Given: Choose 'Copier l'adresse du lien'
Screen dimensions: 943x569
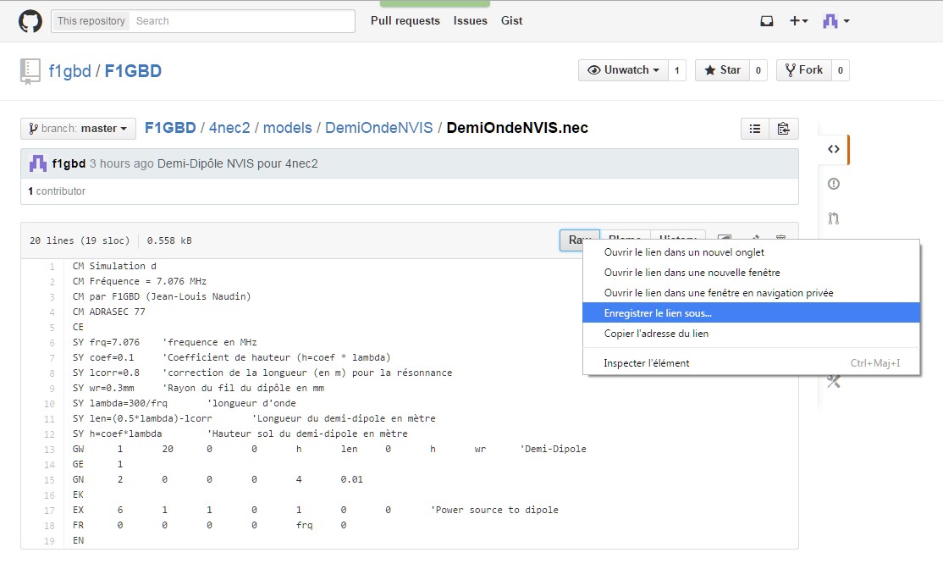Looking at the screenshot, I should click(x=751, y=334).
